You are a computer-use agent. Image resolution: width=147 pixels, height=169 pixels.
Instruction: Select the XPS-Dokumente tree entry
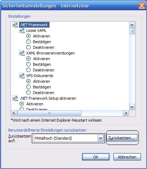(x=40, y=76)
